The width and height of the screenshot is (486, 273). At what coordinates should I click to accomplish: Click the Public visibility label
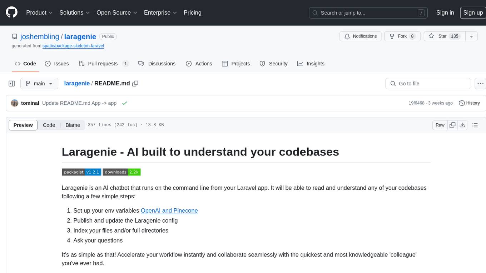[108, 36]
